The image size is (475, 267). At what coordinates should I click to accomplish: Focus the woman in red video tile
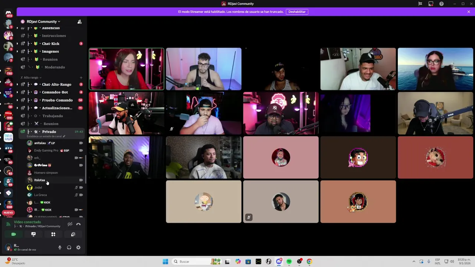(126, 69)
